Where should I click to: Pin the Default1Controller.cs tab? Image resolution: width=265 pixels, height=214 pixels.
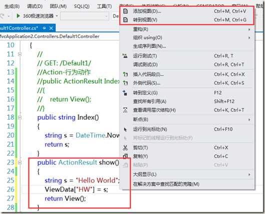coord(44,28)
